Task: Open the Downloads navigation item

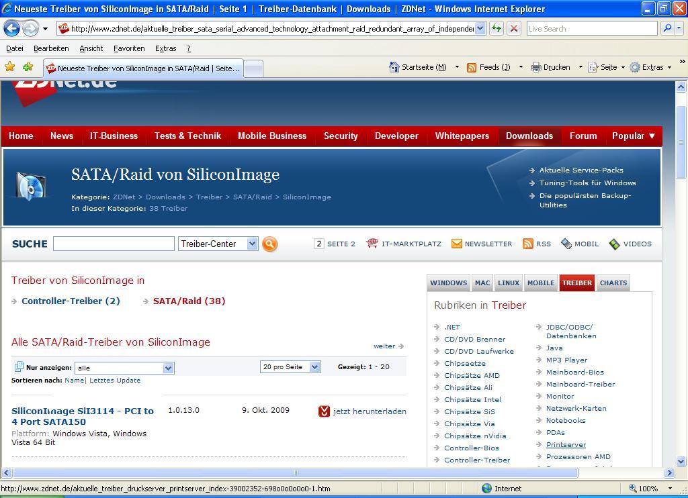Action: [x=529, y=136]
